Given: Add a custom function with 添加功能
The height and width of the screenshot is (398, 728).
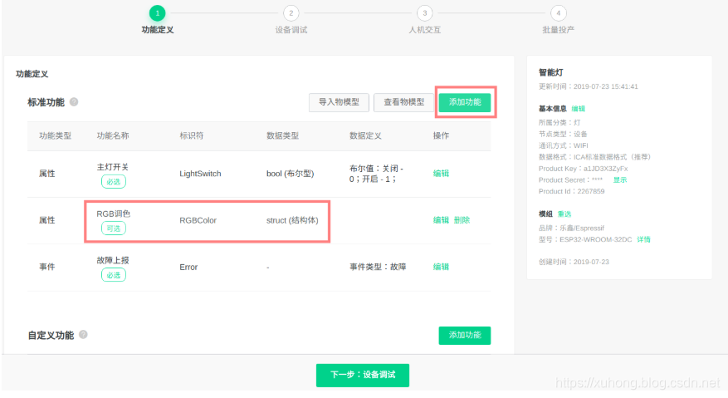Looking at the screenshot, I should (x=465, y=335).
